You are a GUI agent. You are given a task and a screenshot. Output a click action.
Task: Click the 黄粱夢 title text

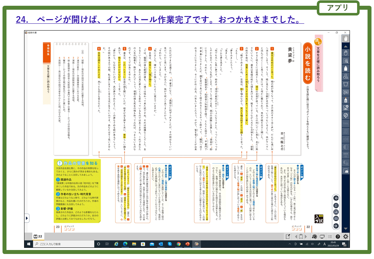pyautogui.click(x=290, y=55)
